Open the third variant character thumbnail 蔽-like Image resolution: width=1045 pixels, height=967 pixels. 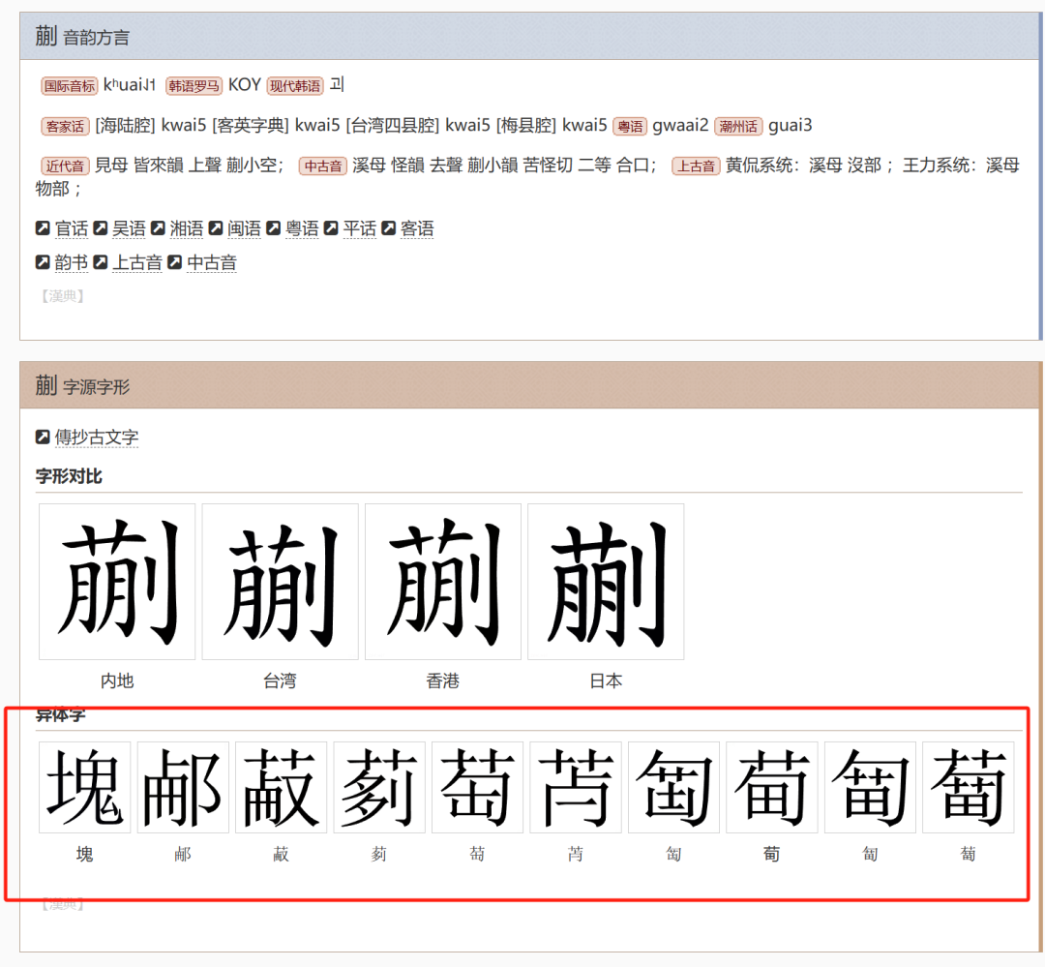[x=282, y=787]
